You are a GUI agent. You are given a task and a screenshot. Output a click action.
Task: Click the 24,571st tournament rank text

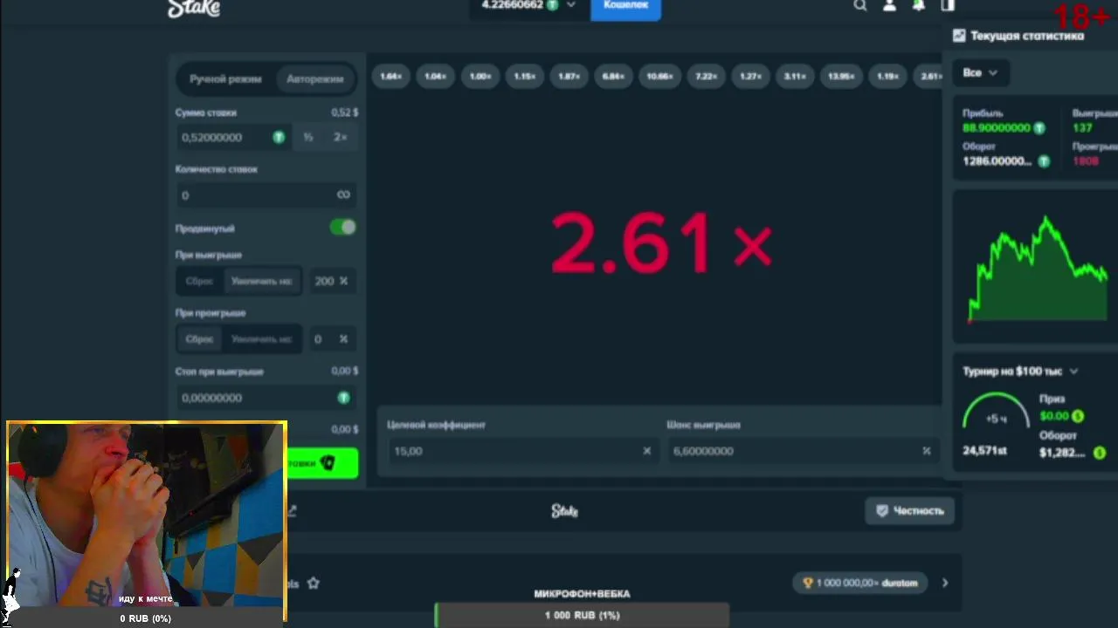[984, 451]
